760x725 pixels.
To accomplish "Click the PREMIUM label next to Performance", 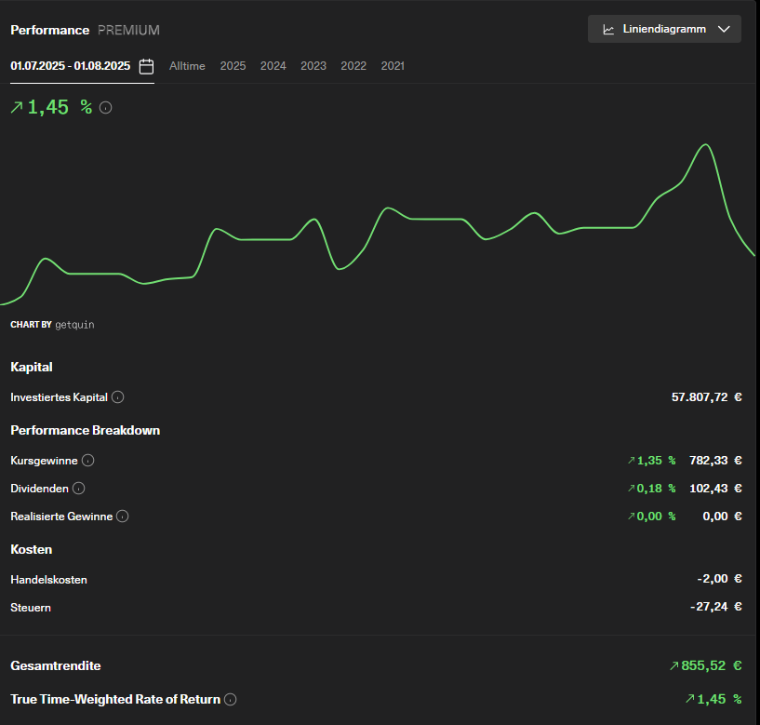I will (x=128, y=30).
